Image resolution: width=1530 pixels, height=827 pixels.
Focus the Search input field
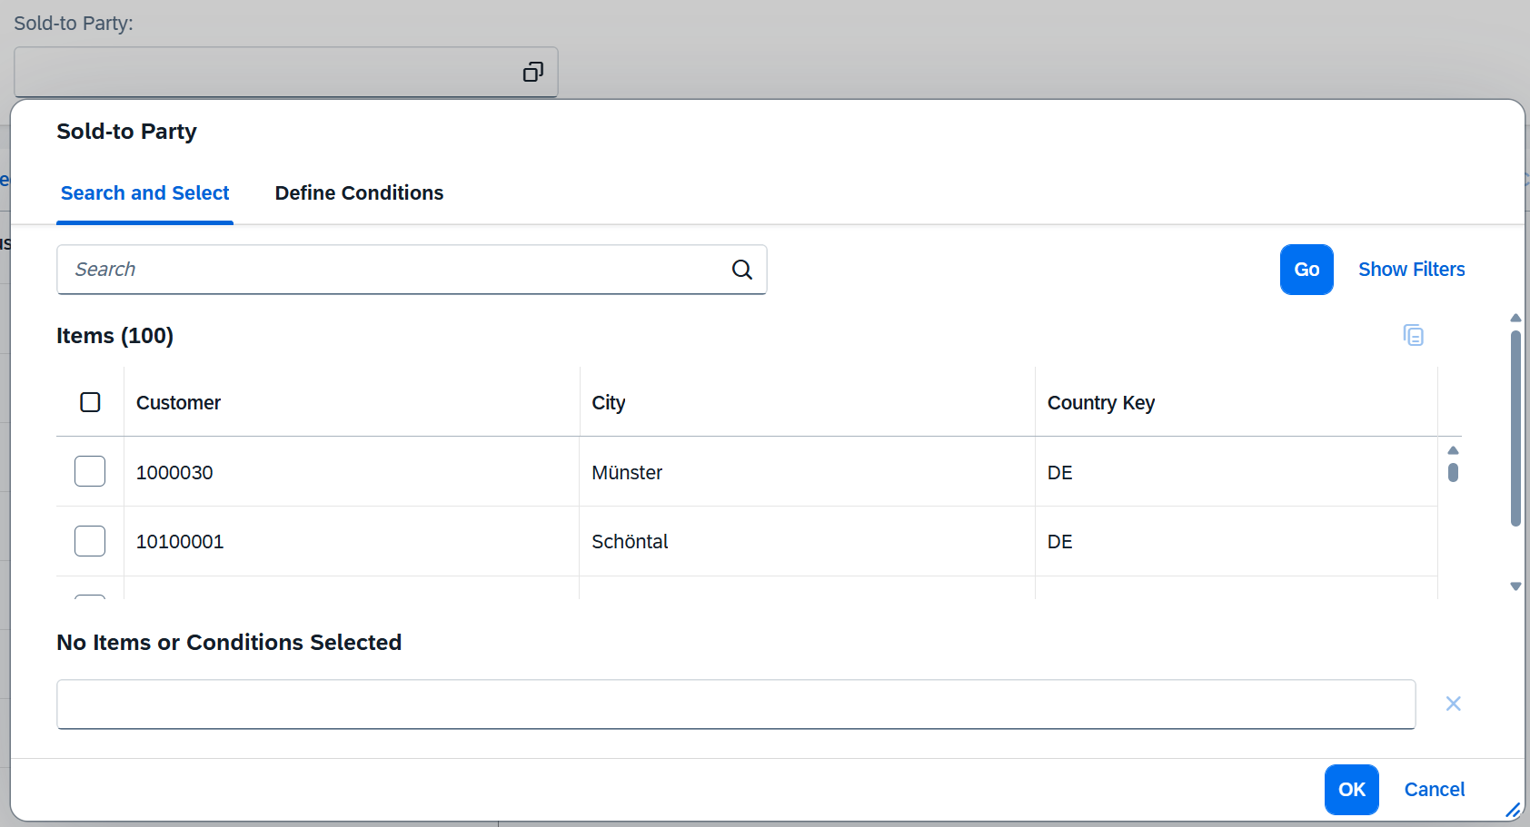391,270
